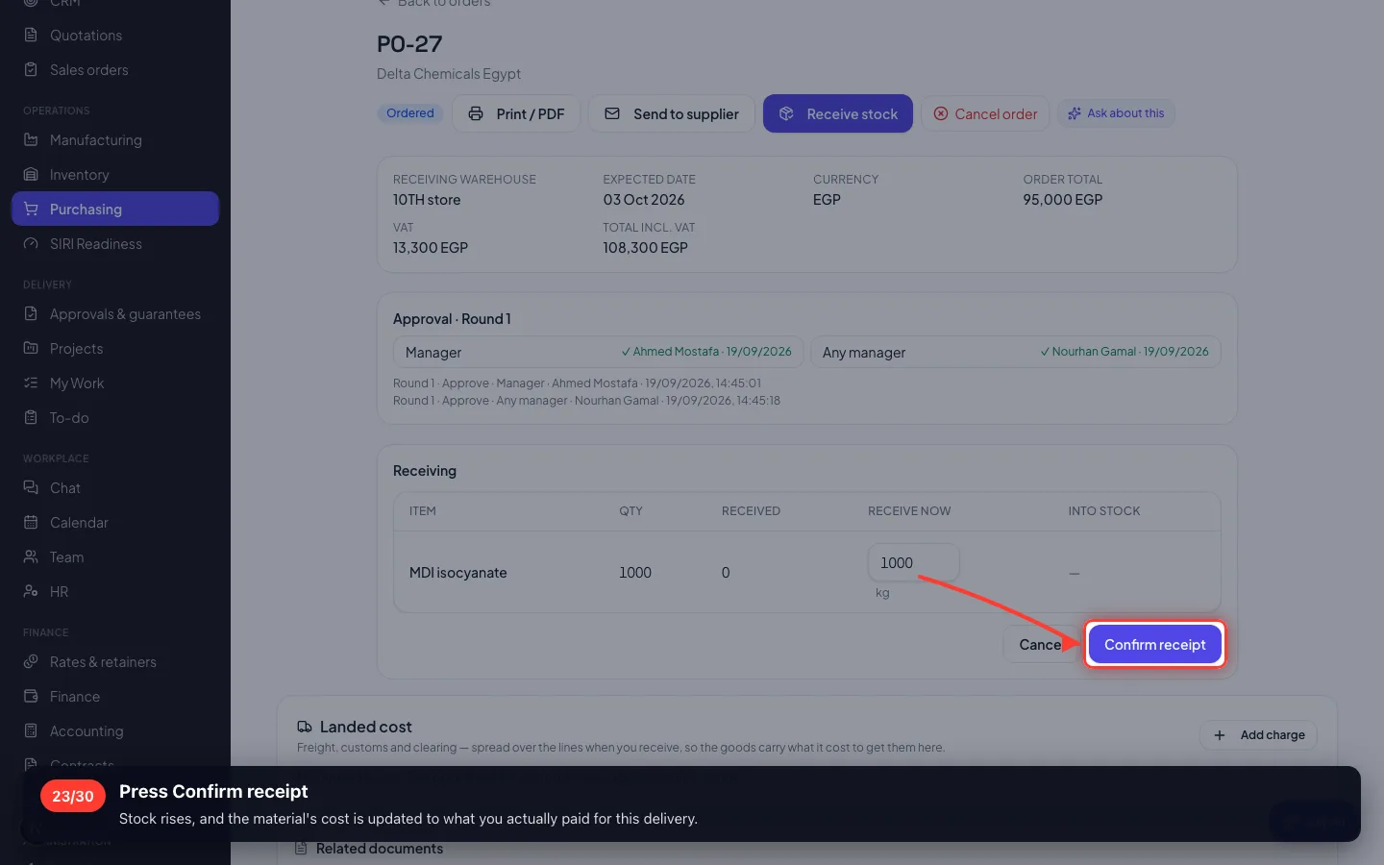Cancel the receiving form

pos(1041,645)
